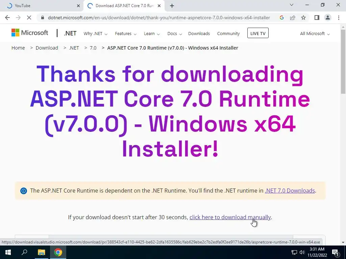
Task: Click the Chrome icon in the taskbar
Action: 58,252
